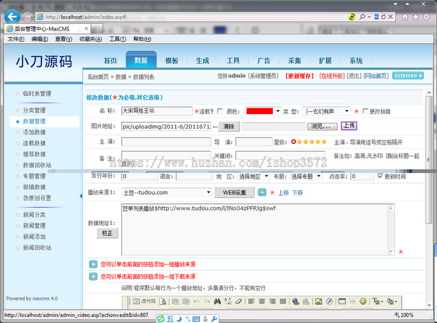Click the eraser remove-format icon
The height and width of the screenshot is (323, 437).
[x=238, y=301]
